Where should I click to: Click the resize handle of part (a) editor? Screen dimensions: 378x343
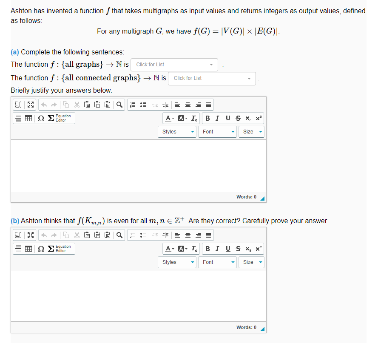(262, 198)
